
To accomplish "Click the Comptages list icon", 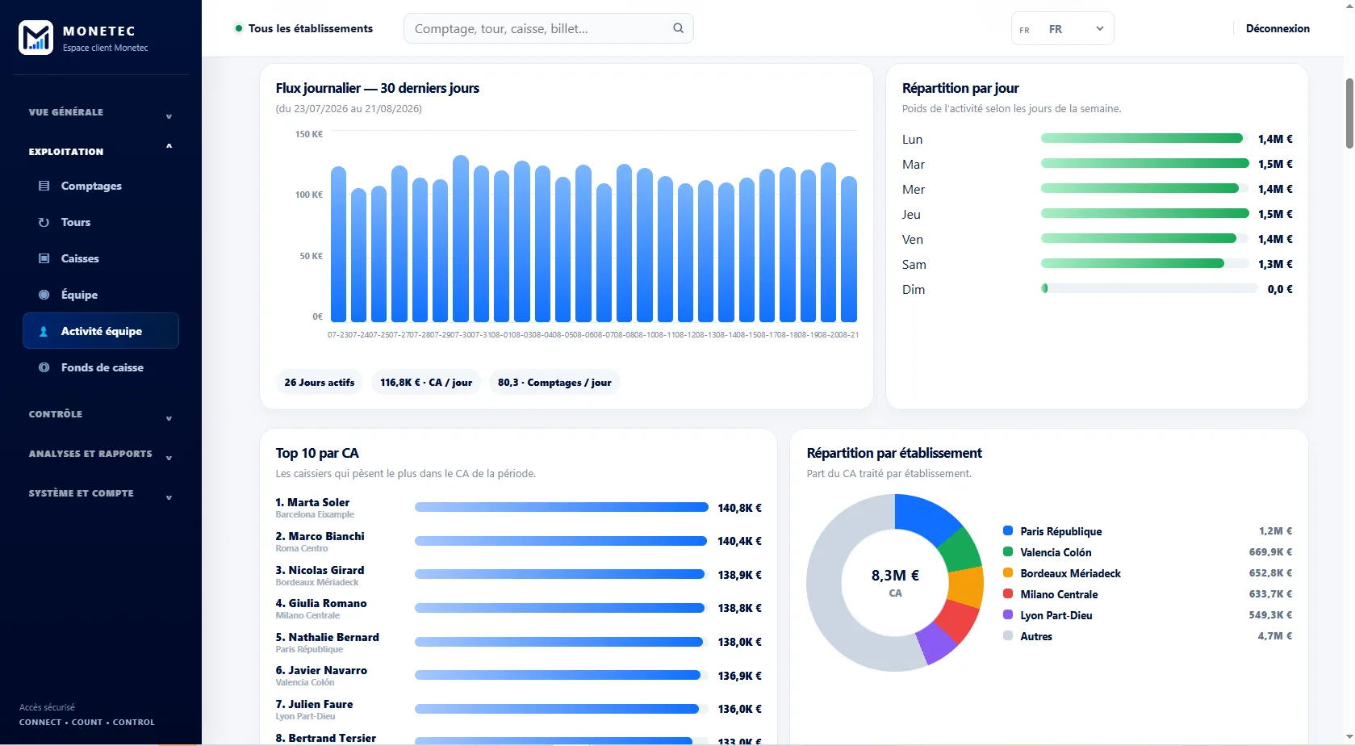I will [44, 186].
